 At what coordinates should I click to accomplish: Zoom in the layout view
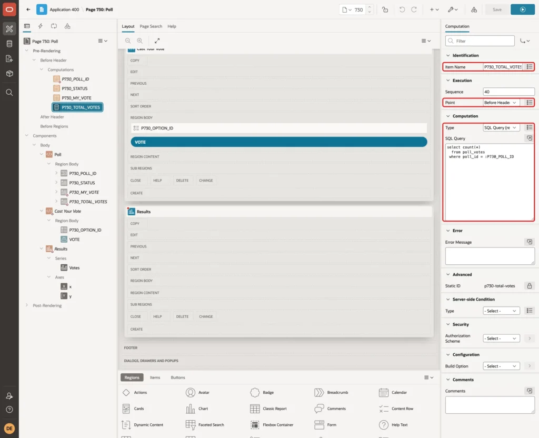click(140, 41)
